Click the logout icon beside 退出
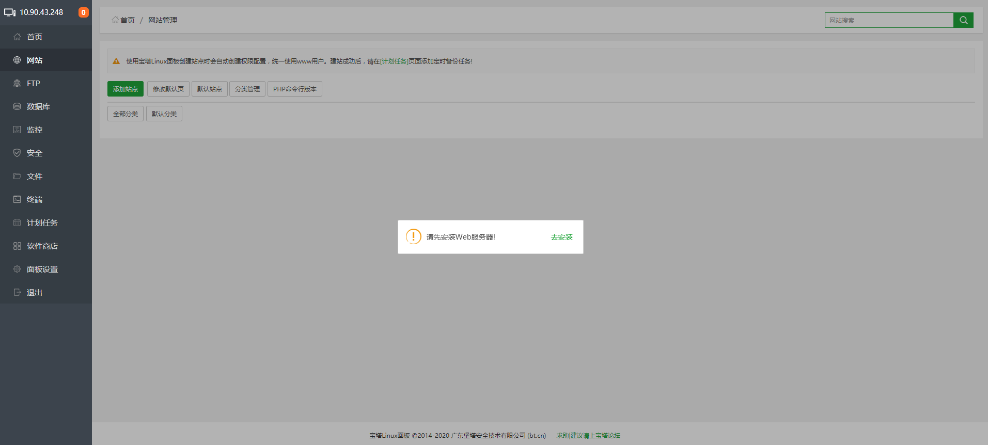The height and width of the screenshot is (445, 988). pos(17,292)
